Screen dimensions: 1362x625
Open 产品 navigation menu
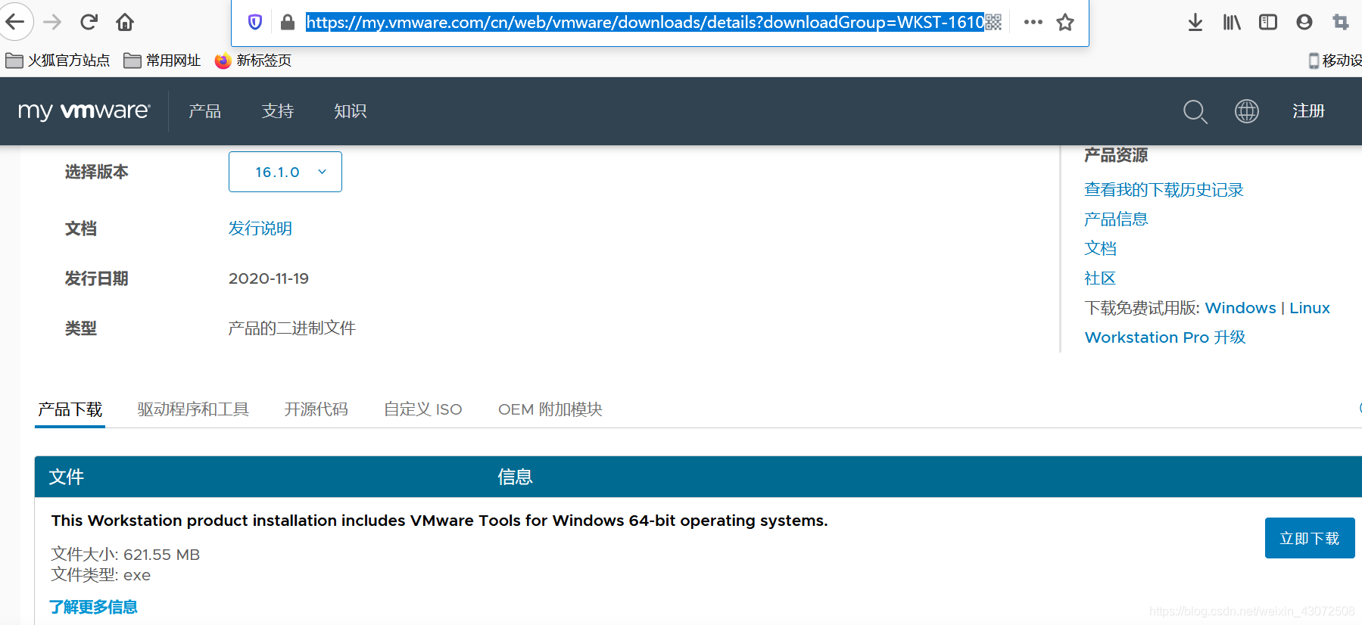pyautogui.click(x=204, y=111)
